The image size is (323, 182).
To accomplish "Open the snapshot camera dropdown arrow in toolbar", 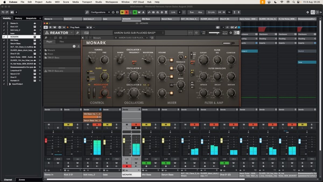I will 16,12.
